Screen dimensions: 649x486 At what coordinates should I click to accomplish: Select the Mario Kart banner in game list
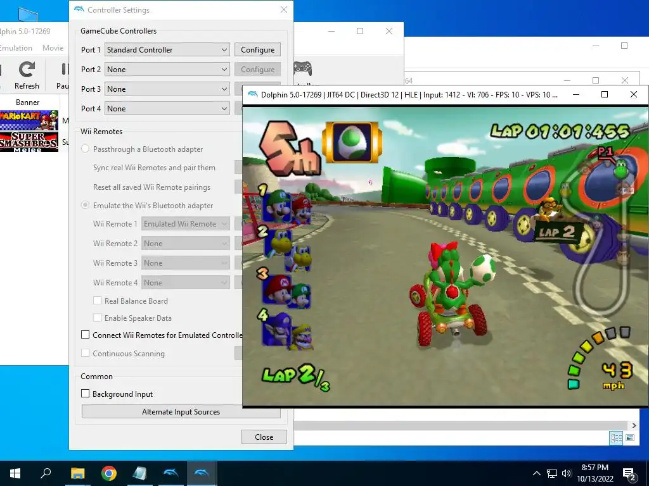(x=29, y=120)
